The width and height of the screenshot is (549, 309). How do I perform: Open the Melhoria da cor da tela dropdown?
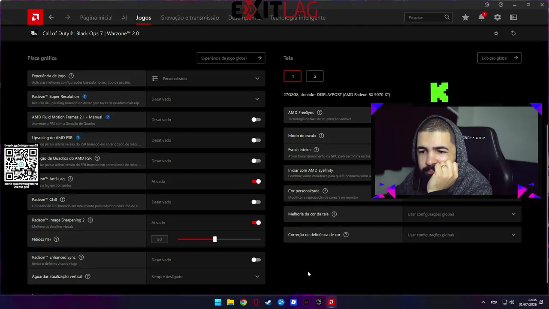pyautogui.click(x=462, y=214)
